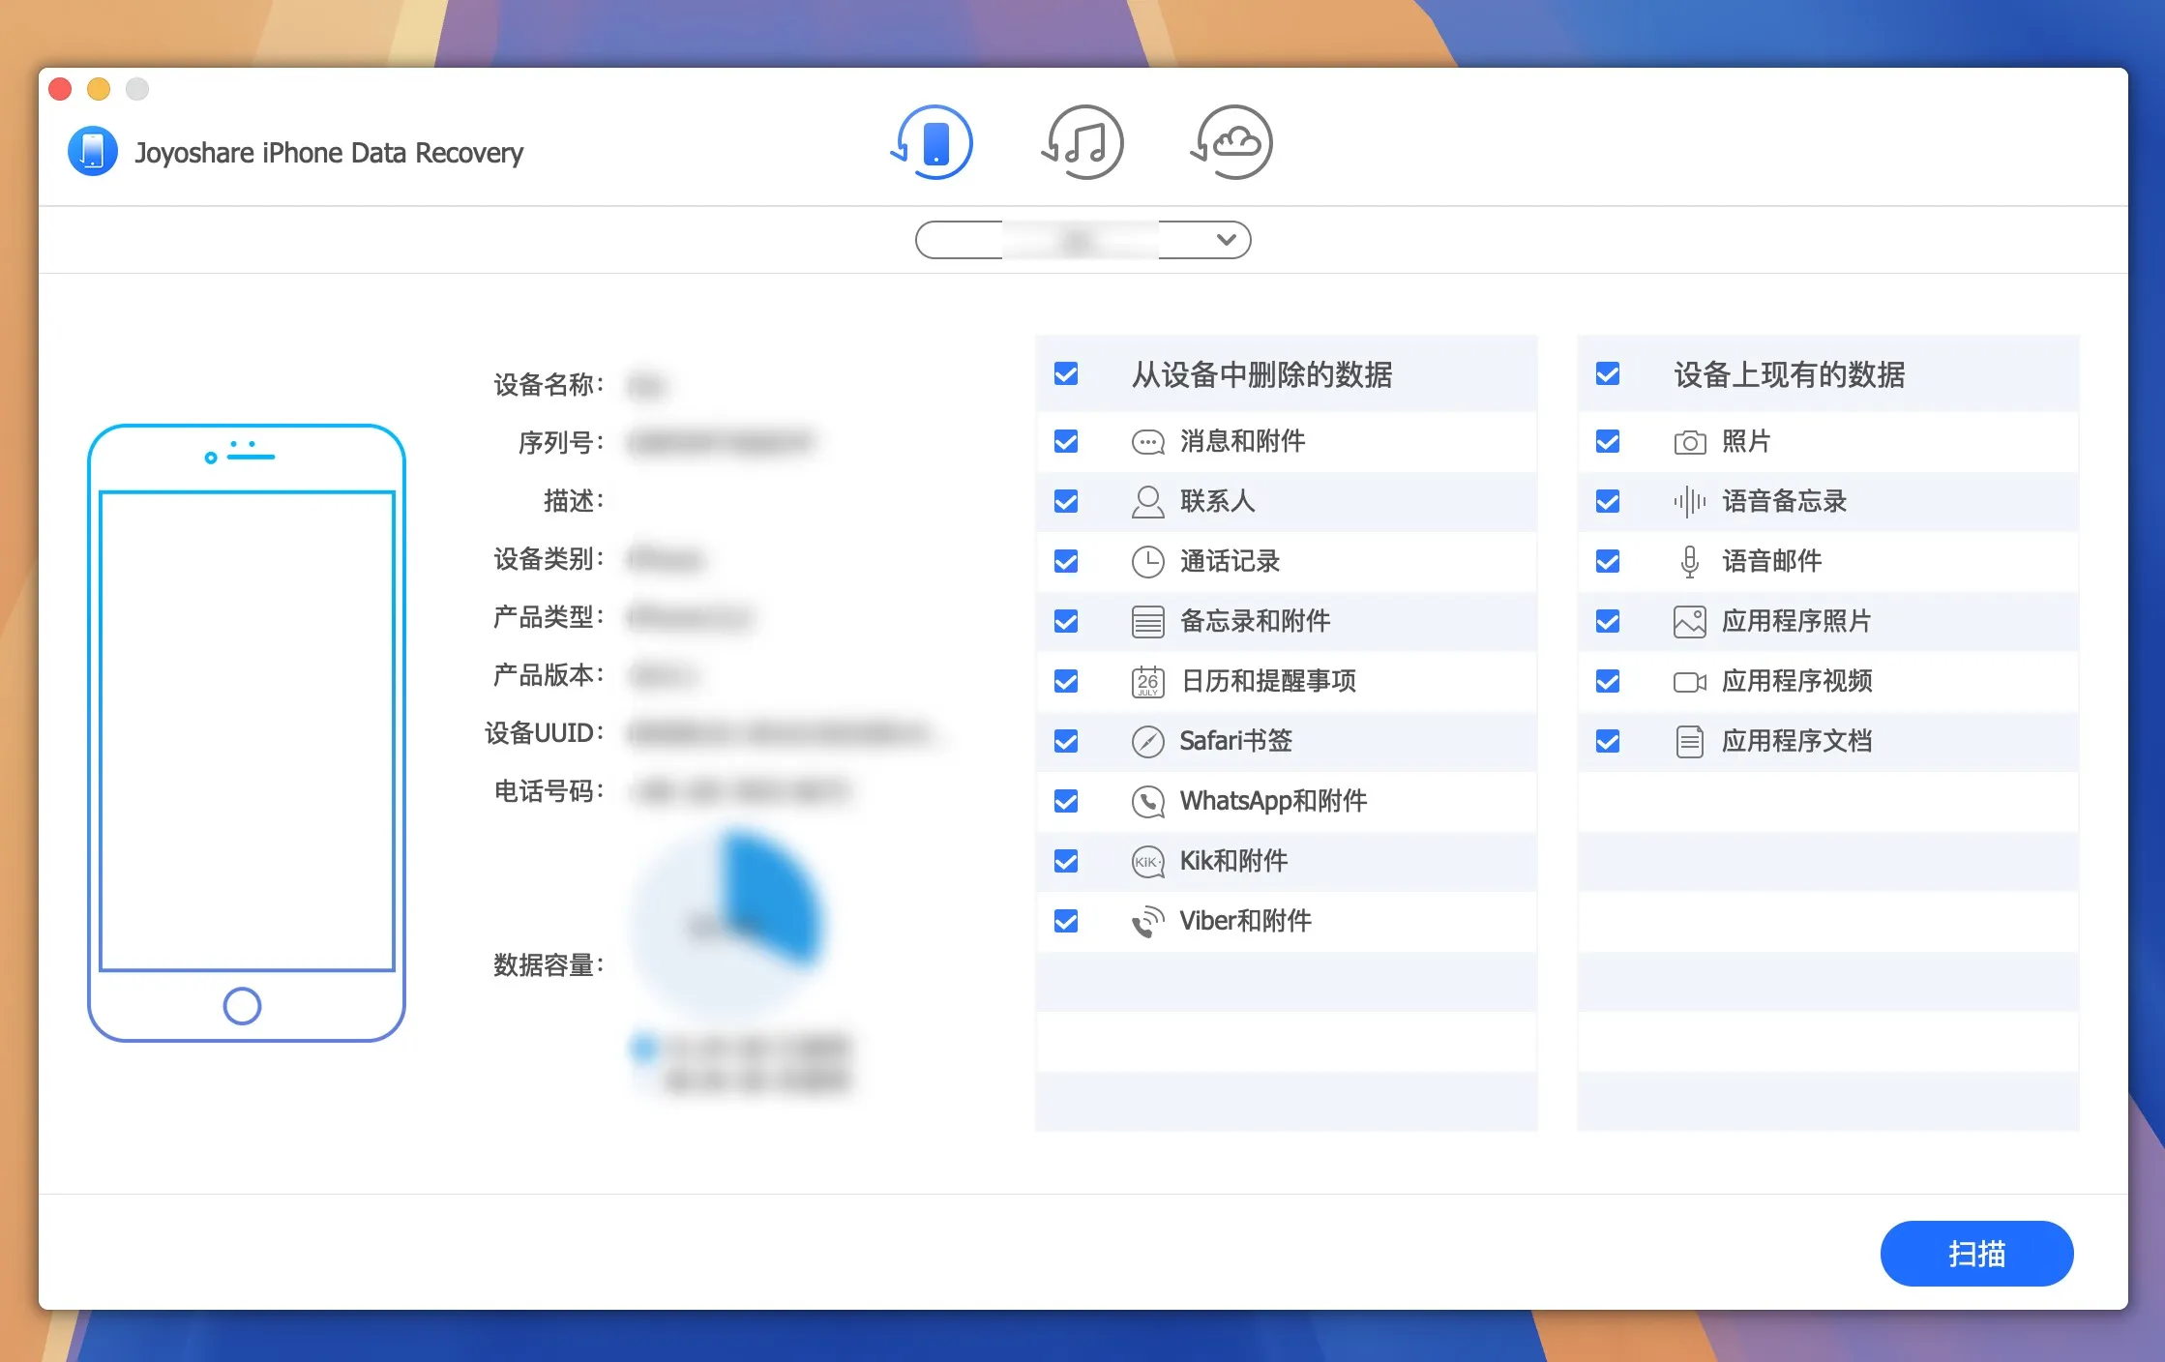The width and height of the screenshot is (2165, 1362).
Task: Toggle 设备上现有的数据 select-all checkbox
Action: tap(1608, 373)
